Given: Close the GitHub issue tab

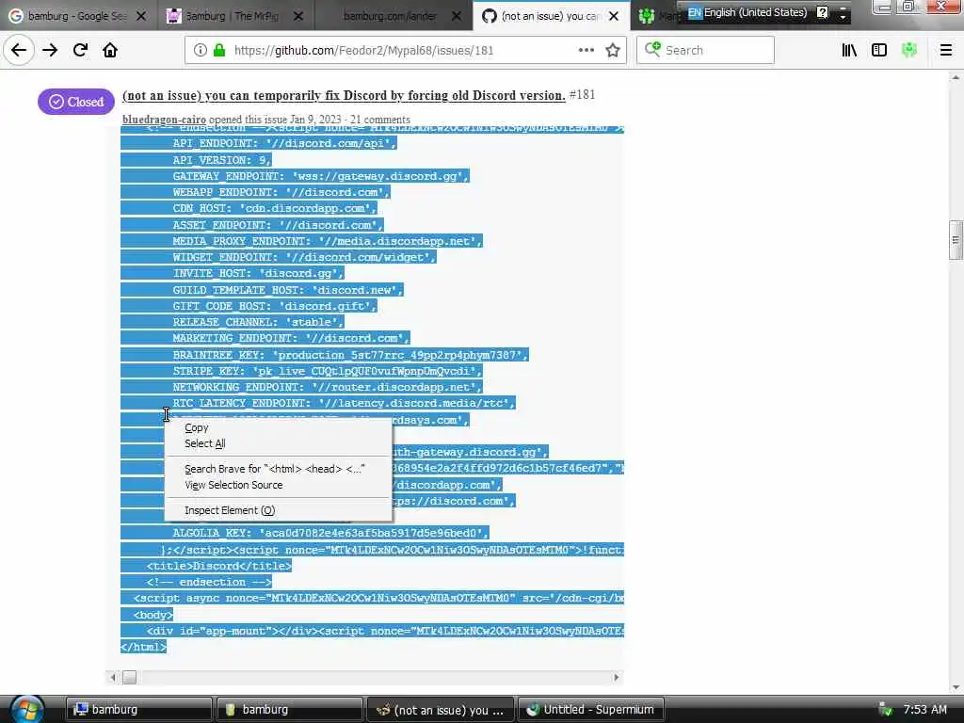Looking at the screenshot, I should tap(614, 16).
